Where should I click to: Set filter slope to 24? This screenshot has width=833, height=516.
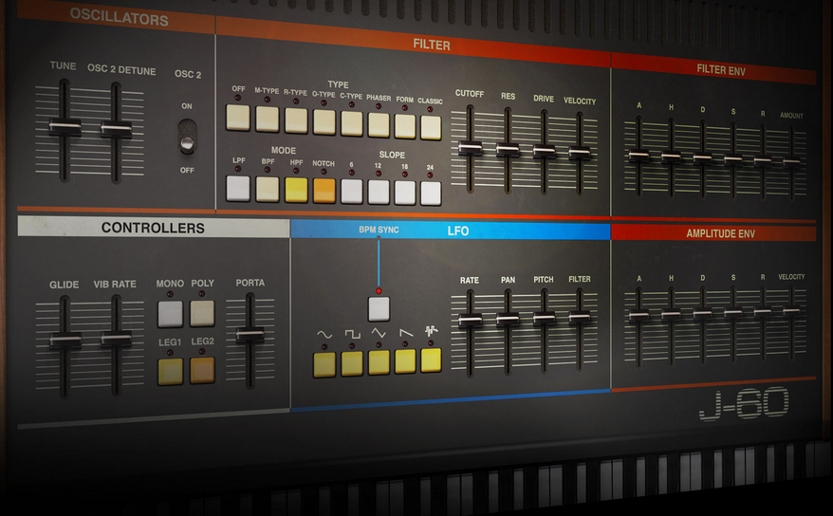point(431,193)
